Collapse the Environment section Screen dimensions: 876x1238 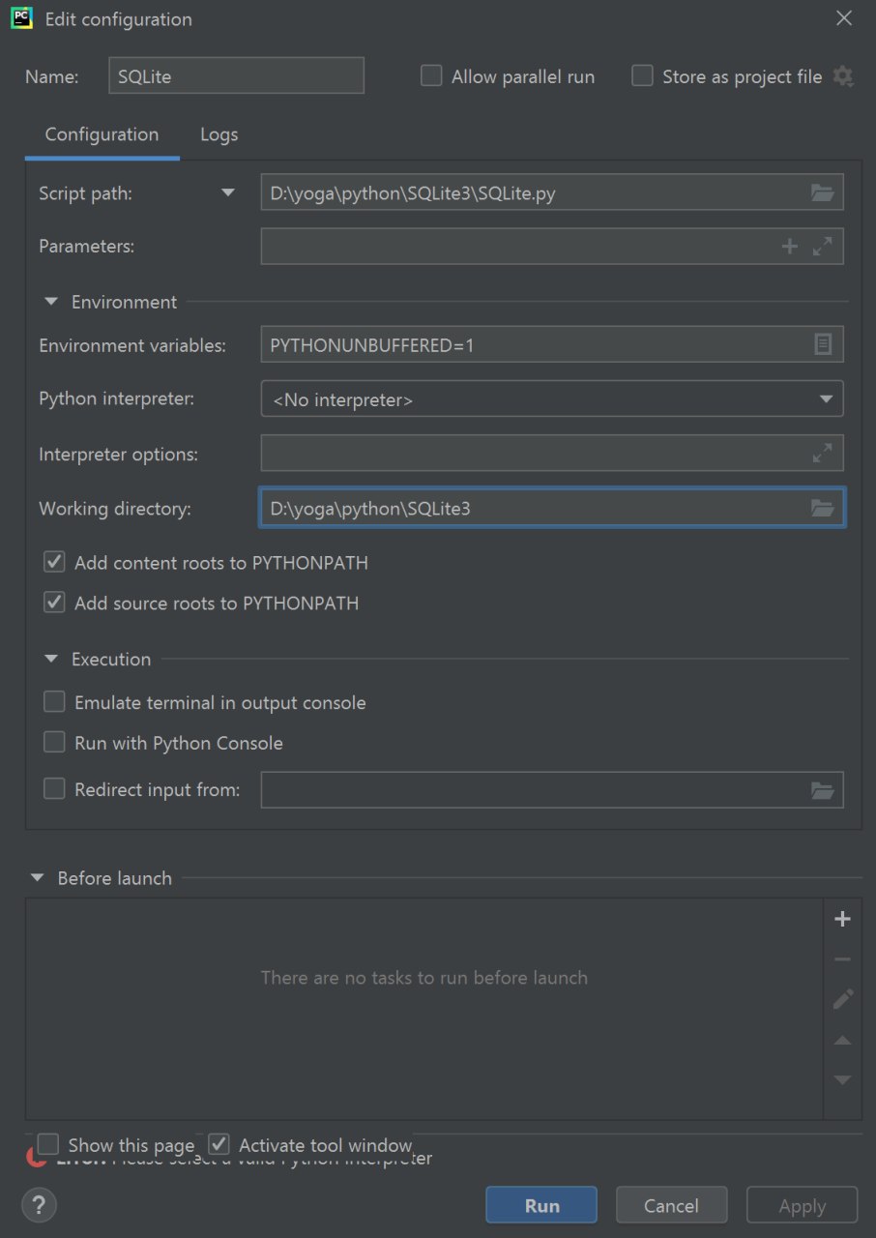[51, 302]
